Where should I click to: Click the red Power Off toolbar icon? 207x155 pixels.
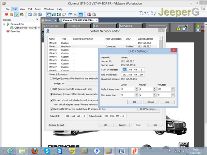pyautogui.click(x=6, y=14)
